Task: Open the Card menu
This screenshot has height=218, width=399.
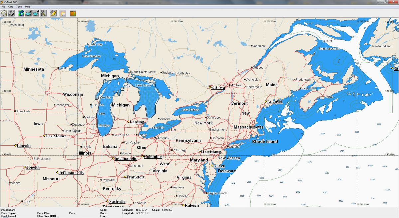Action: (x=11, y=7)
